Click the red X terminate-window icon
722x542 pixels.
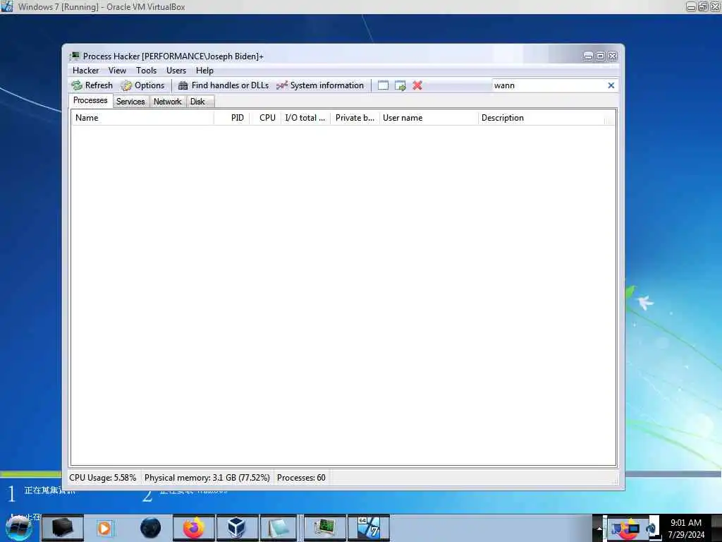pyautogui.click(x=417, y=85)
